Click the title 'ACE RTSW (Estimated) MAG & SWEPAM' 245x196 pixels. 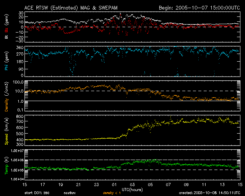71,8
